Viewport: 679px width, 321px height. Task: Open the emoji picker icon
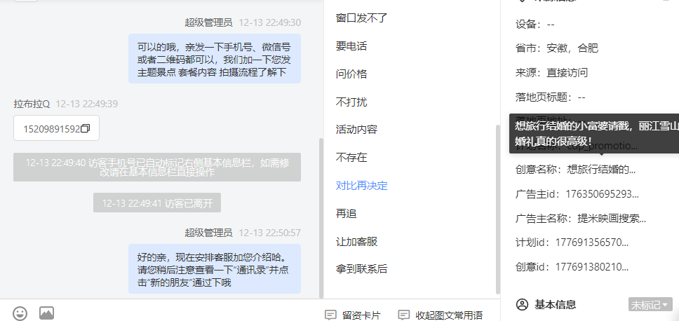[x=20, y=313]
